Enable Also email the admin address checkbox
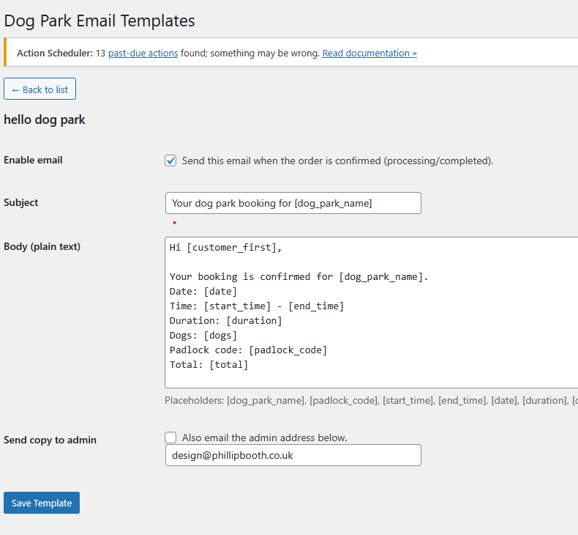This screenshot has height=535, width=578. [170, 438]
